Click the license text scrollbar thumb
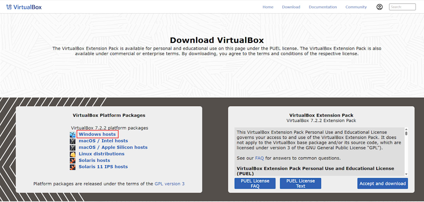This screenshot has height=202, width=424. point(406,134)
